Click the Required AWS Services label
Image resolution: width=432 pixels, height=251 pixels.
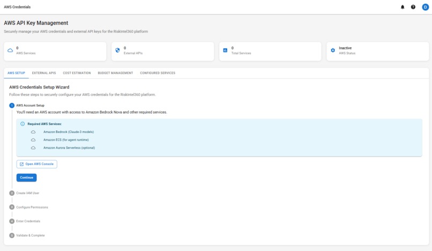point(44,124)
